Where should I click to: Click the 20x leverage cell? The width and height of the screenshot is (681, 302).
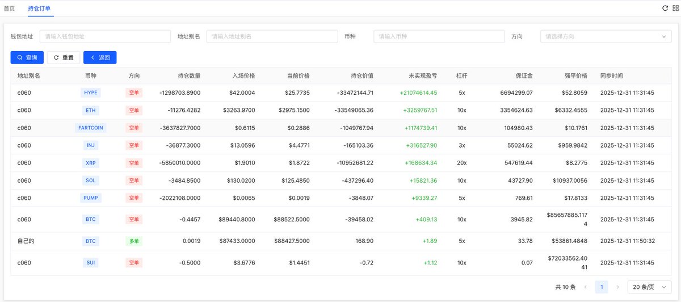462,163
